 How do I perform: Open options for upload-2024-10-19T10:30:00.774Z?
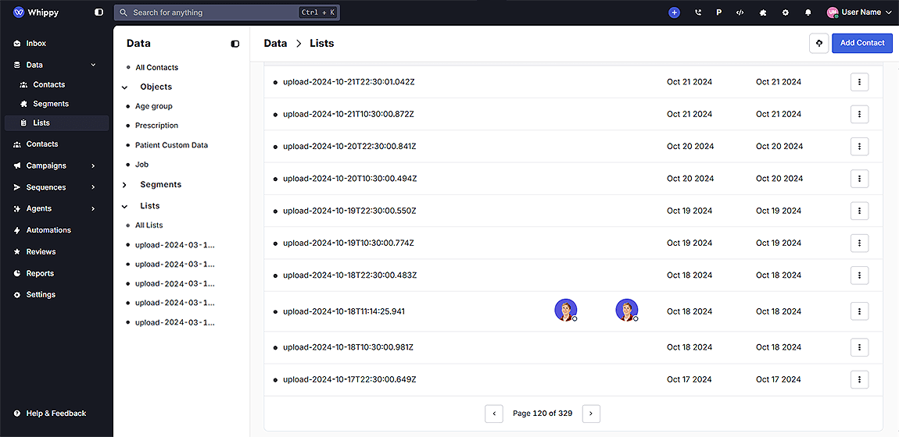coord(859,243)
